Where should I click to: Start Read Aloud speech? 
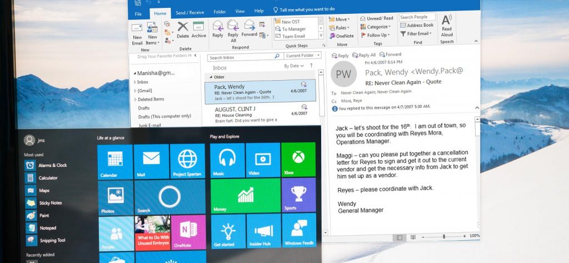pos(447,26)
